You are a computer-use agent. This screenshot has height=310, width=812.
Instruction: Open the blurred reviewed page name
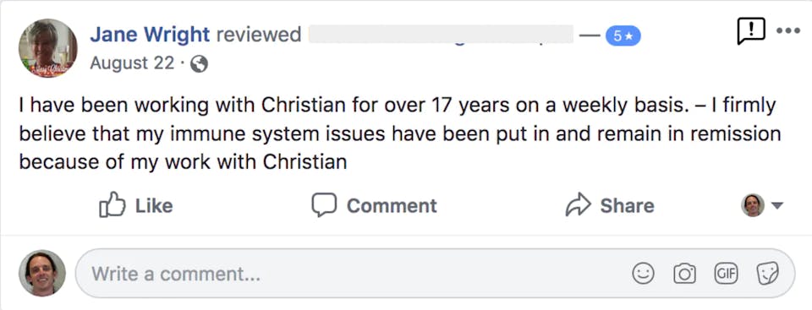[441, 35]
